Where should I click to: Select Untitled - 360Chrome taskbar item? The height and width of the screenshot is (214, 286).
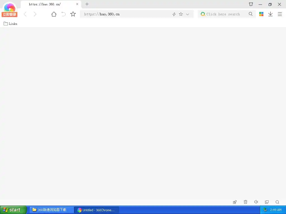(97, 210)
